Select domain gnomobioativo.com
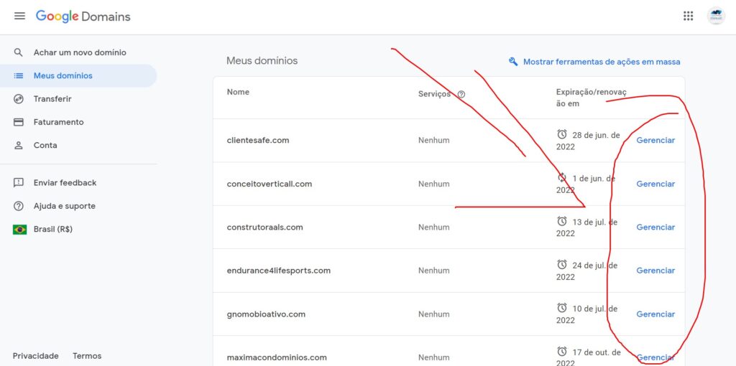The width and height of the screenshot is (736, 366). 266,314
